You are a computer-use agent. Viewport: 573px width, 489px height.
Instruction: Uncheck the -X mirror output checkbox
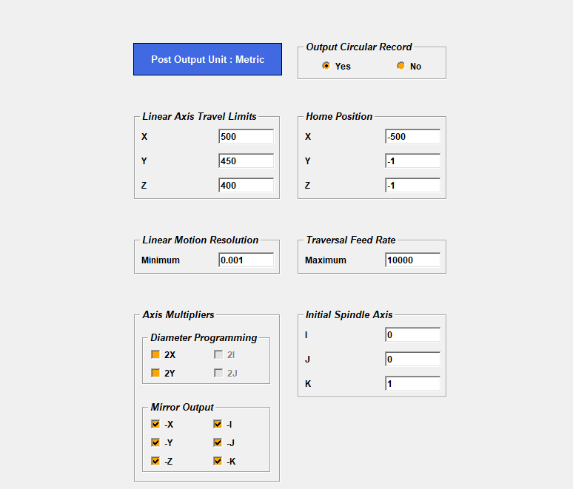155,424
